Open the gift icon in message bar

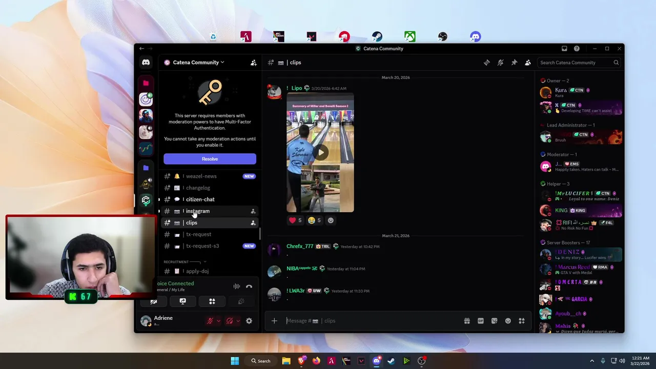click(x=467, y=321)
